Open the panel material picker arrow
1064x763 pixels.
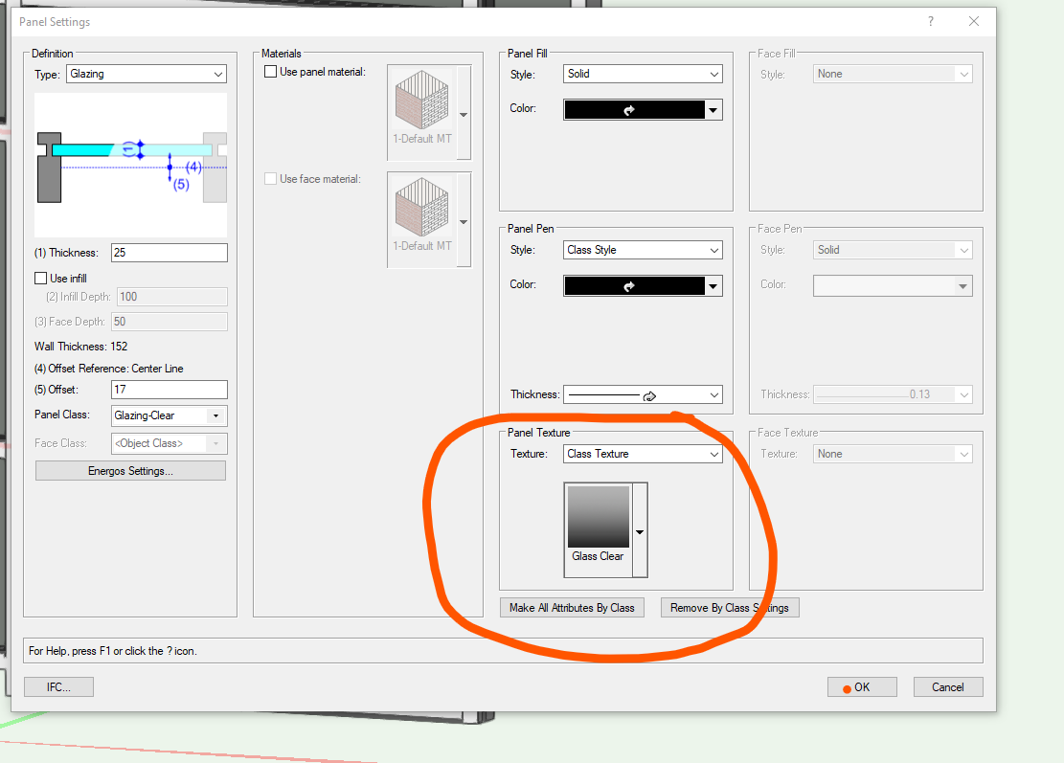point(464,115)
